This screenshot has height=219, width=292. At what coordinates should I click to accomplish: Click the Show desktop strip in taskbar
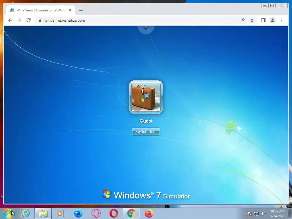click(290, 214)
